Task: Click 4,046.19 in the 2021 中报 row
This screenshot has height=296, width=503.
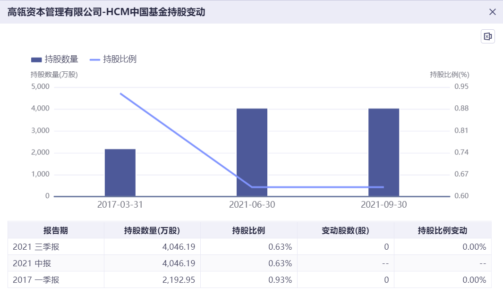Action: pos(179,263)
